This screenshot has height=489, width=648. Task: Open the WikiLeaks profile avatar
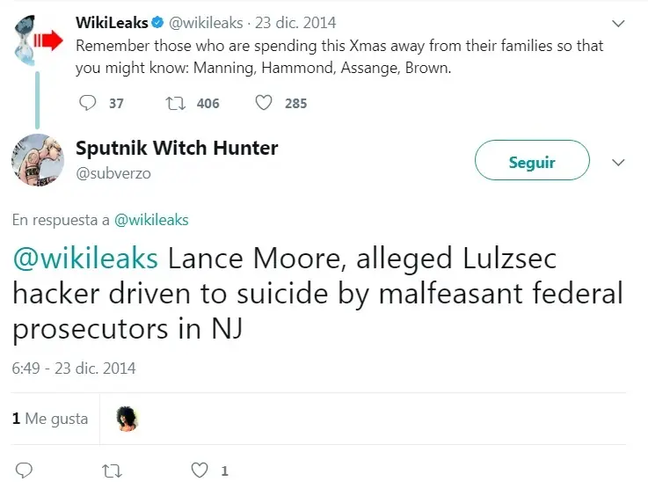[36, 40]
